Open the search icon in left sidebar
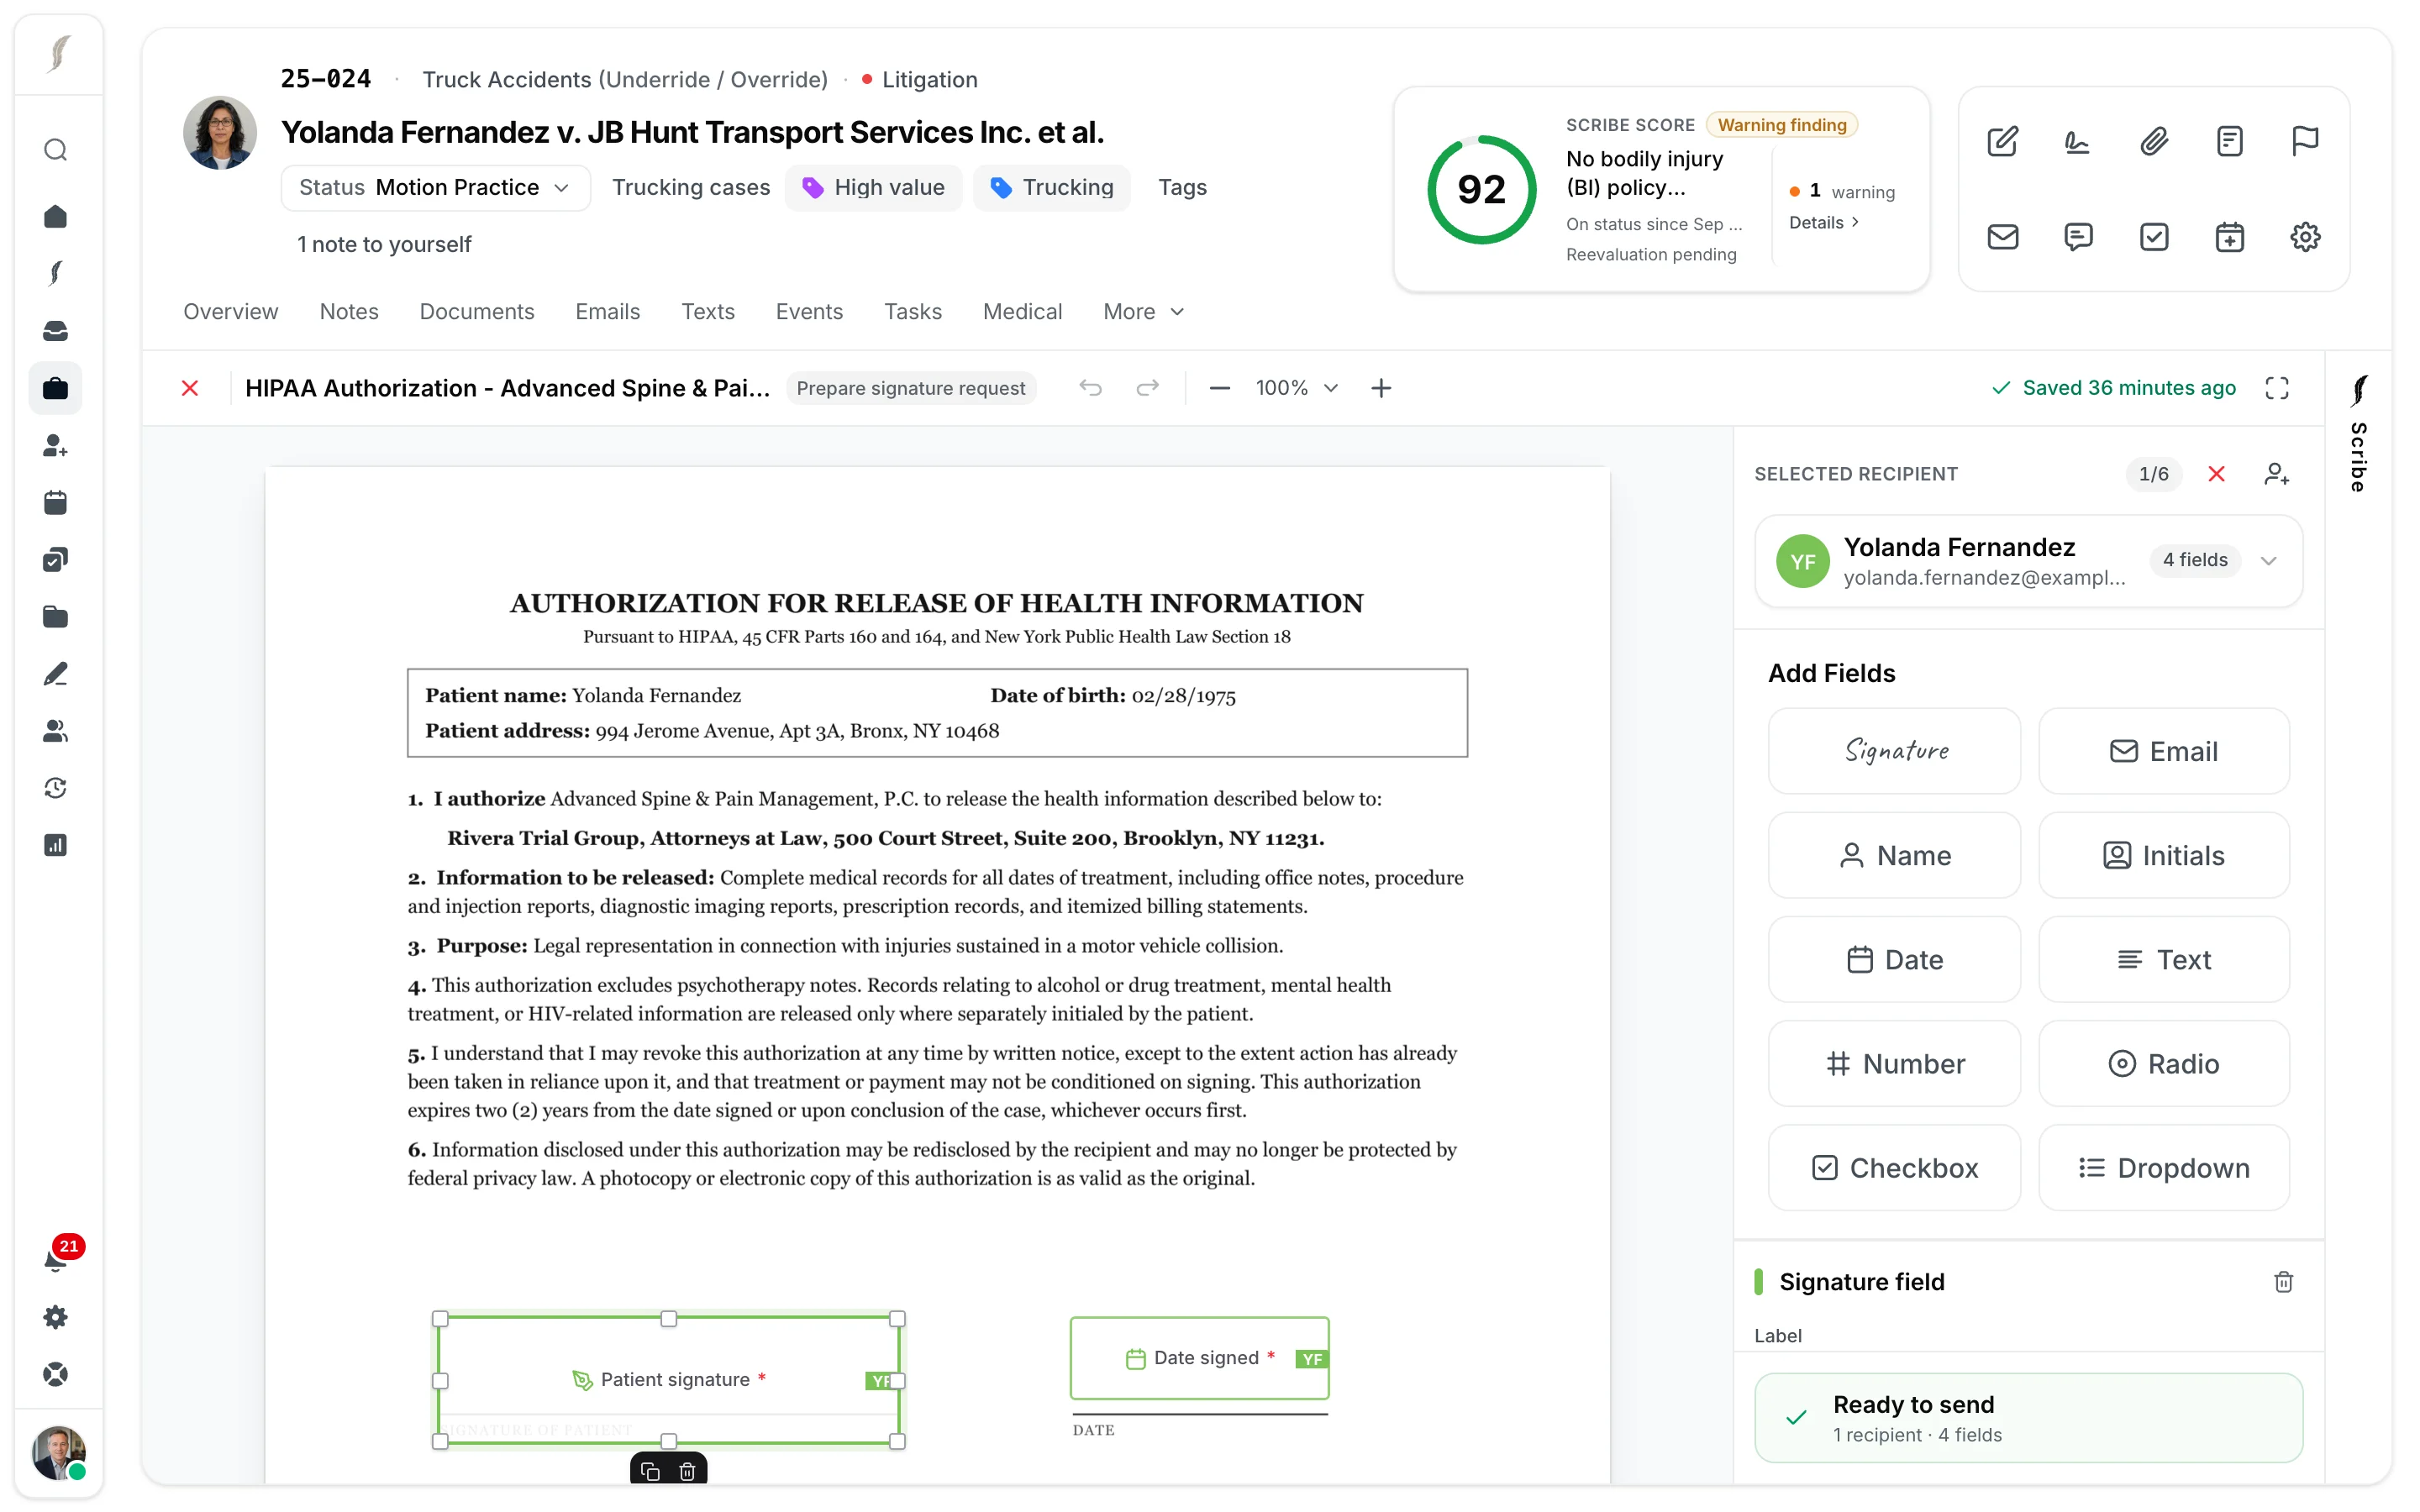This screenshot has width=2420, height=1512. pos(56,150)
